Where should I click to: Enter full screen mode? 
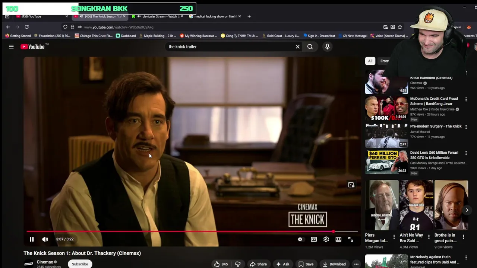[351, 239]
